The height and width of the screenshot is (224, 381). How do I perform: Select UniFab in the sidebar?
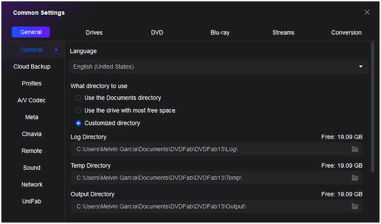[x=32, y=201]
